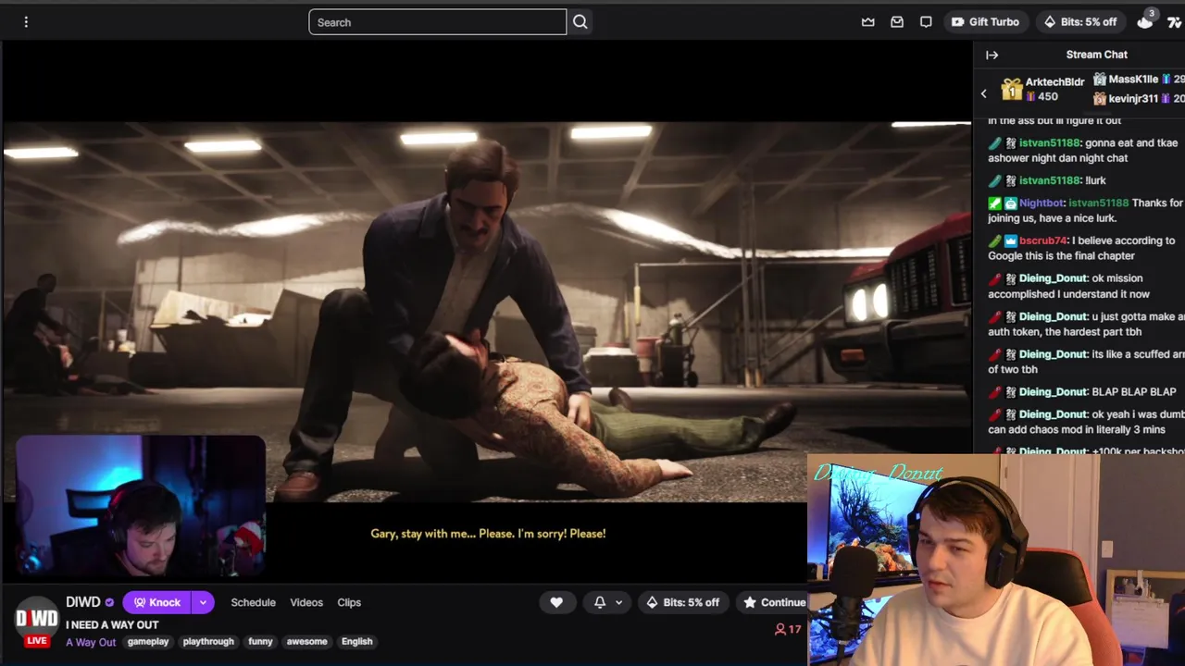Click the badge icon beside bscrub74
Viewport: 1185px width, 666px height.
1010,240
